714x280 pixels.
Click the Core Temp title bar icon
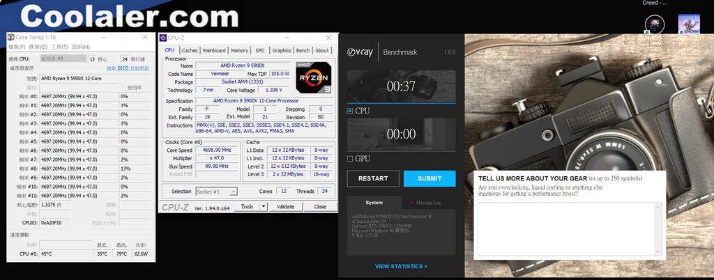11,38
